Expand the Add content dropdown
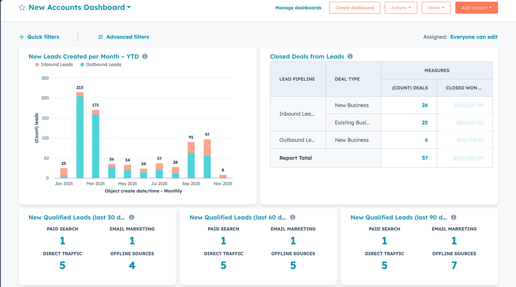This screenshot has width=516, height=287. (476, 8)
